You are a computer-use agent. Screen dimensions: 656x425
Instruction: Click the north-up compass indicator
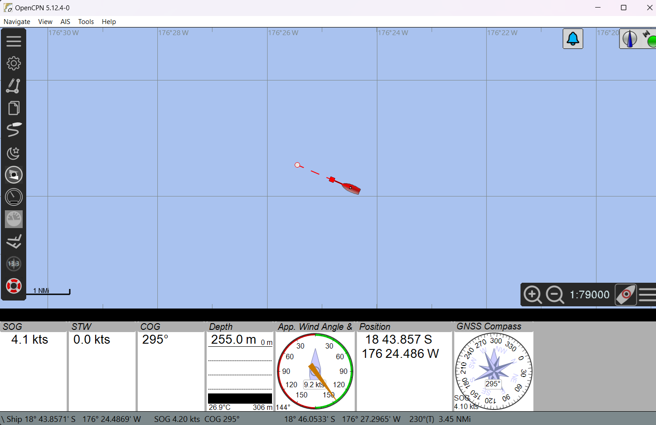[x=630, y=39]
